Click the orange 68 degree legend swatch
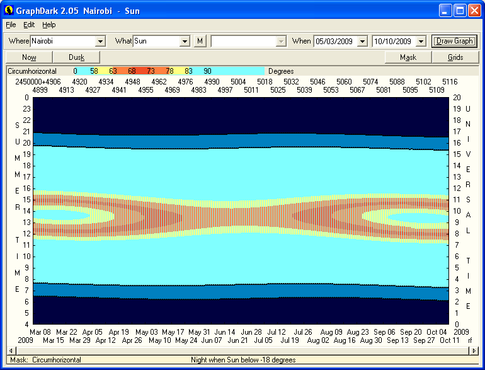 132,71
